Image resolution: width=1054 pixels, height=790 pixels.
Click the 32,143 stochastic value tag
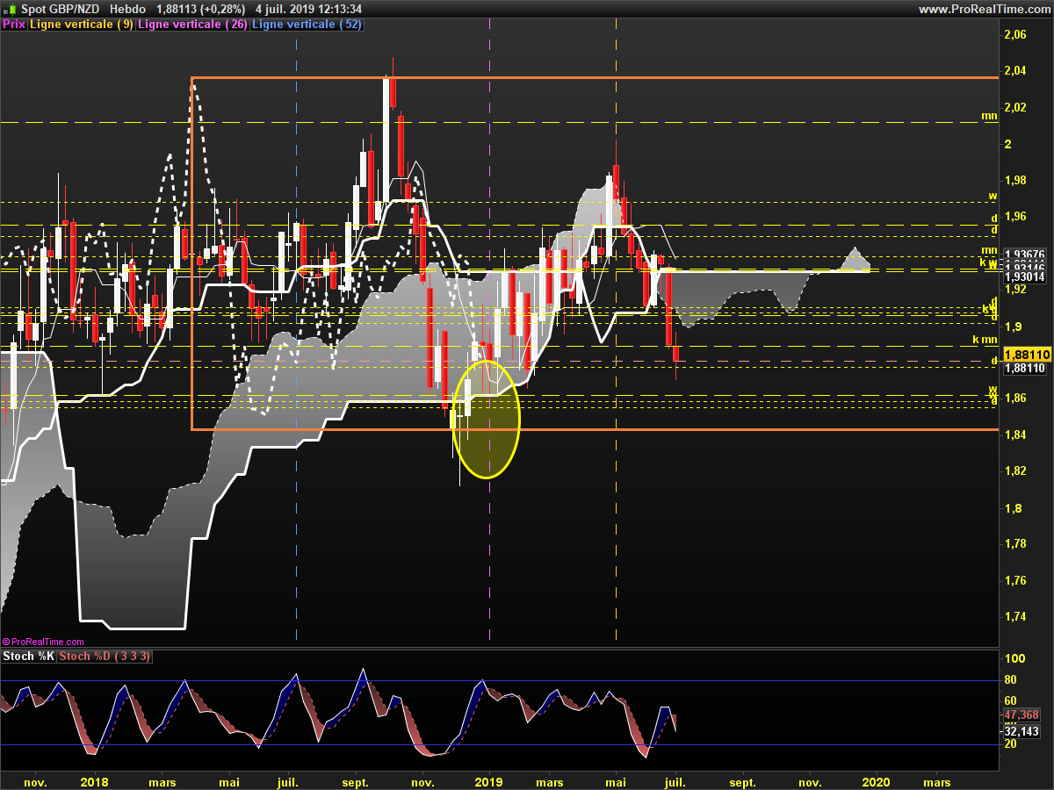click(x=1023, y=730)
